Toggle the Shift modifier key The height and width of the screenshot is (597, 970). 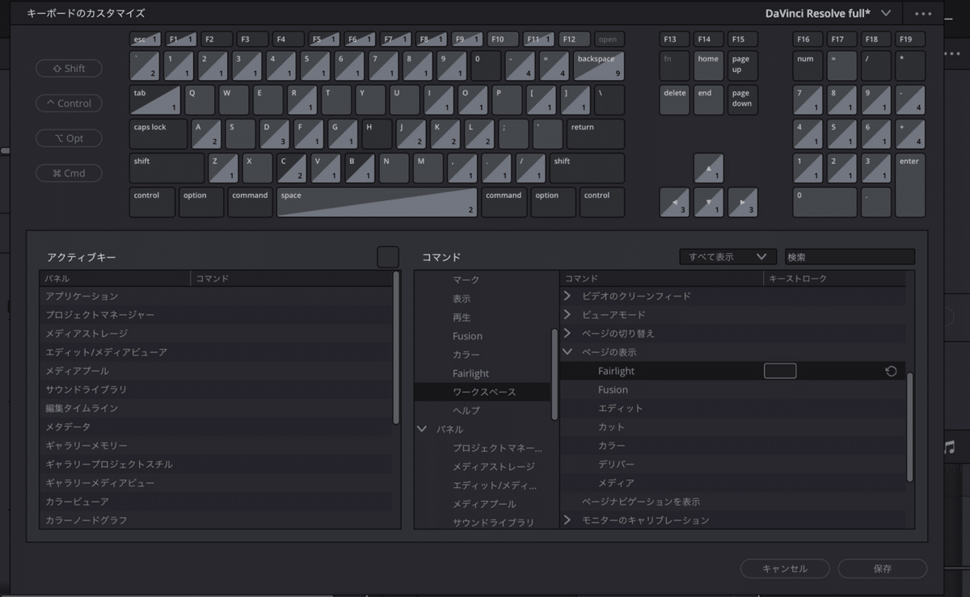point(69,69)
